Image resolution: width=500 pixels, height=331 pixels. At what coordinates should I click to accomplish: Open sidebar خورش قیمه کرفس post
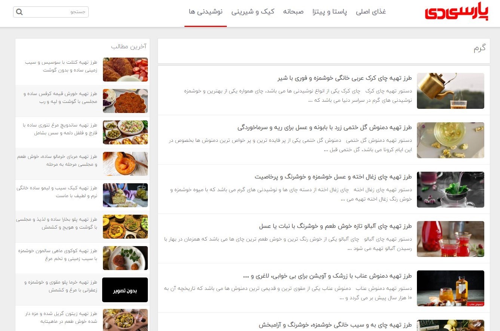pos(60,97)
